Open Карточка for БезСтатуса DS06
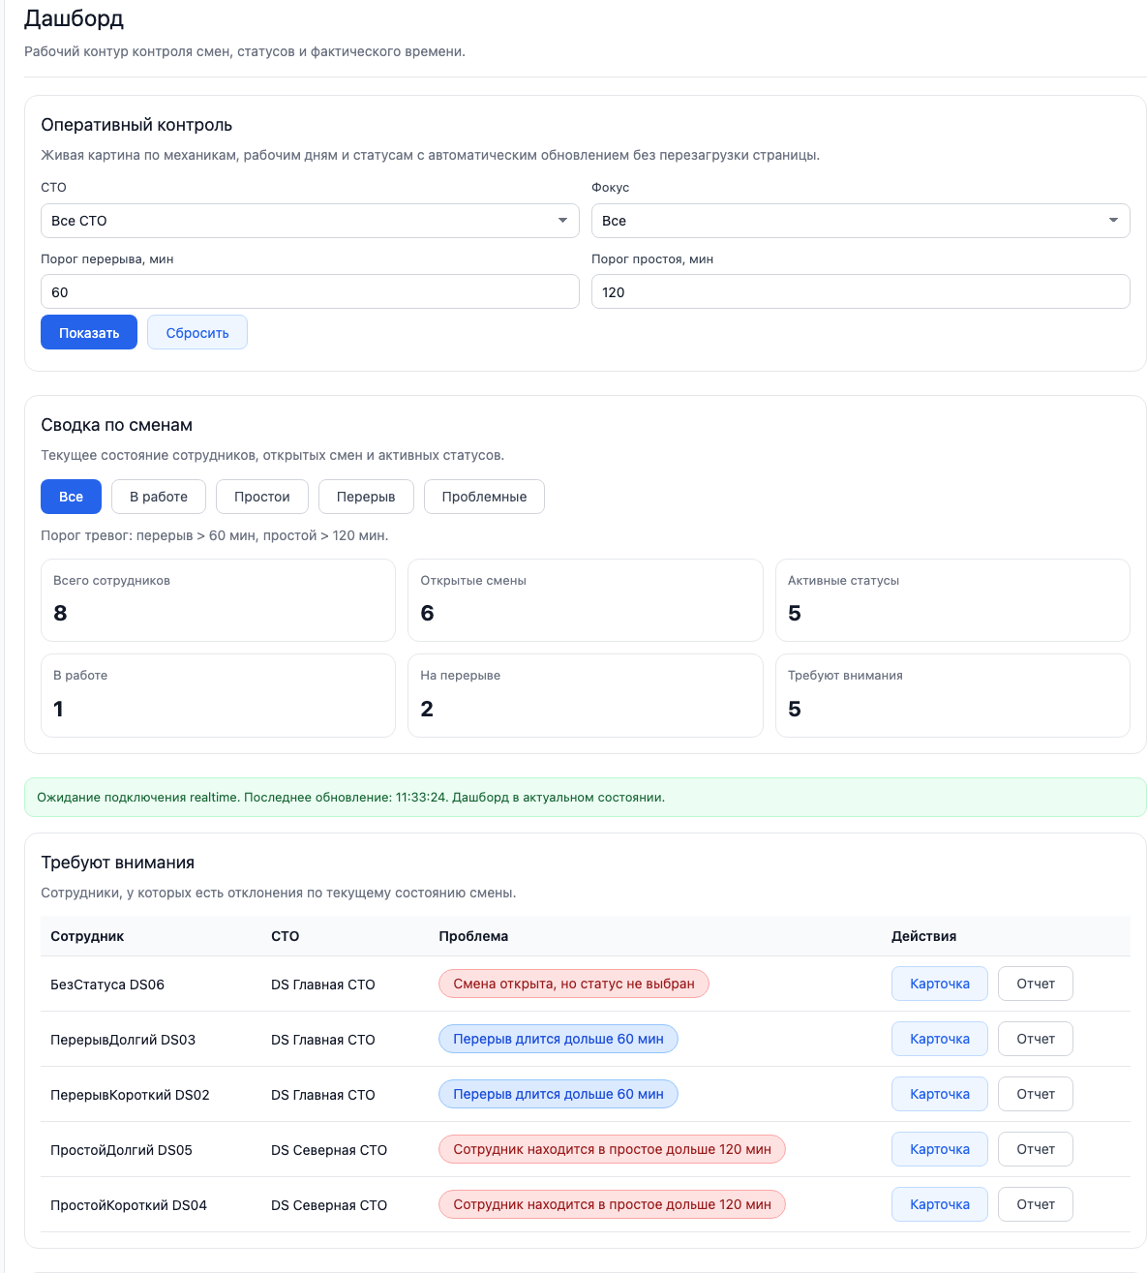 [x=939, y=984]
